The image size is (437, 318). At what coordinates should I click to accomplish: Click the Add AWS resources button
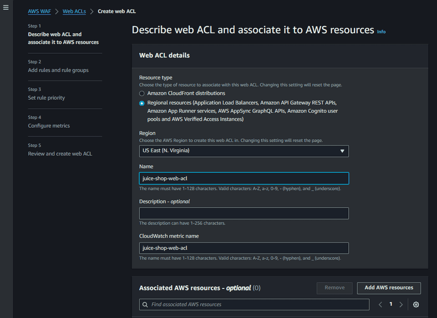pyautogui.click(x=389, y=288)
